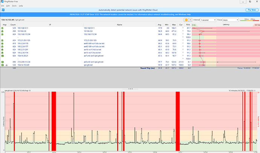Open the dropdown arrow beside the pause button
This screenshot has width=260, height=153.
pyautogui.click(x=190, y=20)
